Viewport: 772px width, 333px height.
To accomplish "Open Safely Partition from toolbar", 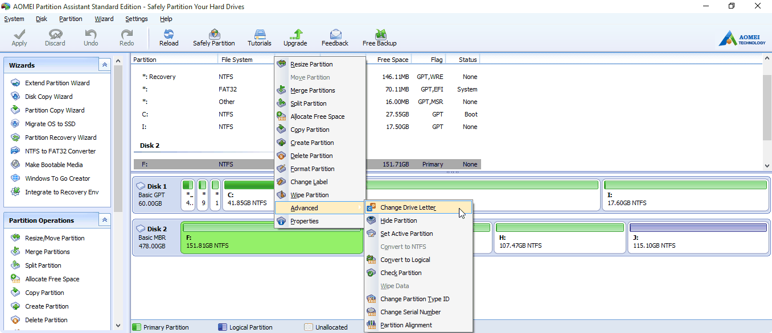I will tap(214, 38).
